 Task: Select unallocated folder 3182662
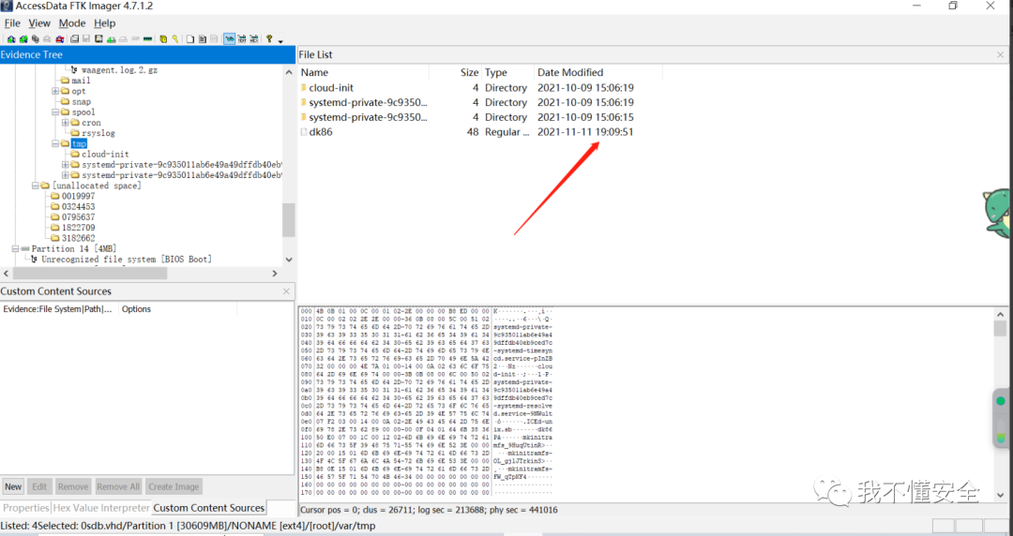click(x=78, y=238)
